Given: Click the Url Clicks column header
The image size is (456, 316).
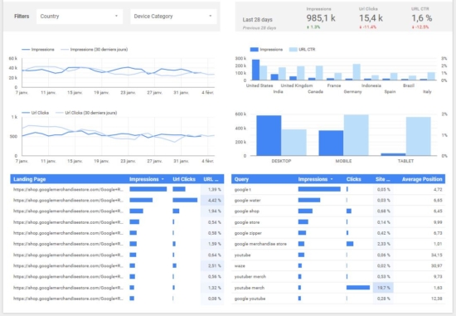Looking at the screenshot, I should tap(184, 179).
